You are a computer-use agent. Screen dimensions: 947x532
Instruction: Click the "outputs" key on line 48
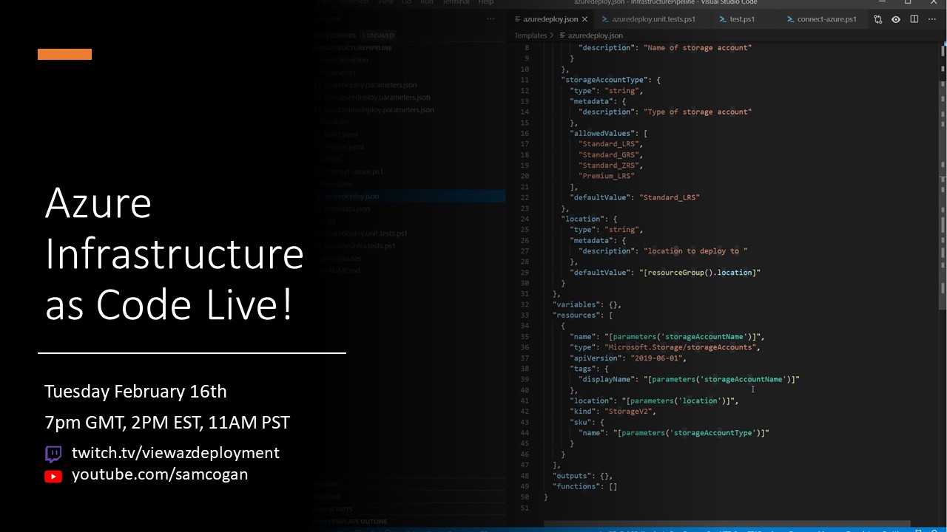coord(573,476)
